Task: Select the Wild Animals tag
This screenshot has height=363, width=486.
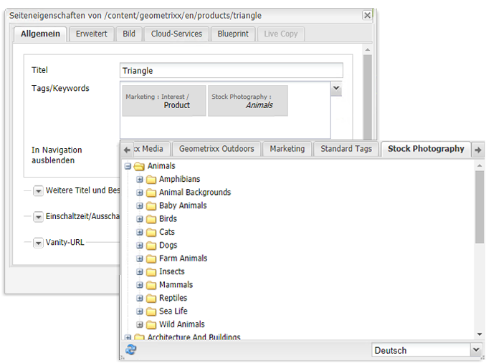Action: click(182, 324)
